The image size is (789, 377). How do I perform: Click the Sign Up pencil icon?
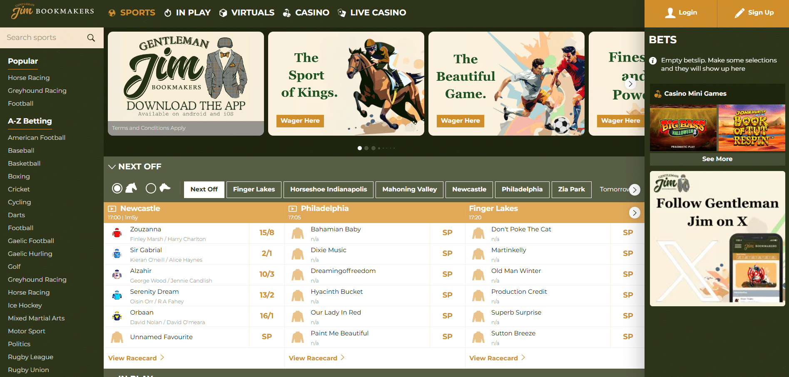tap(739, 13)
